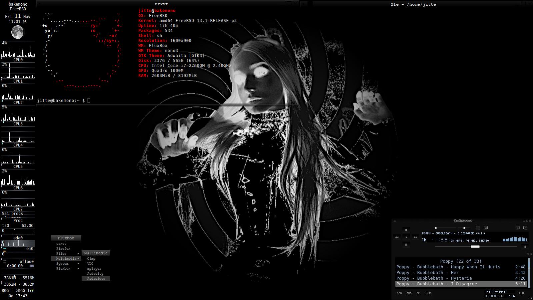Open the ADD menu in the playlist

[x=399, y=293]
